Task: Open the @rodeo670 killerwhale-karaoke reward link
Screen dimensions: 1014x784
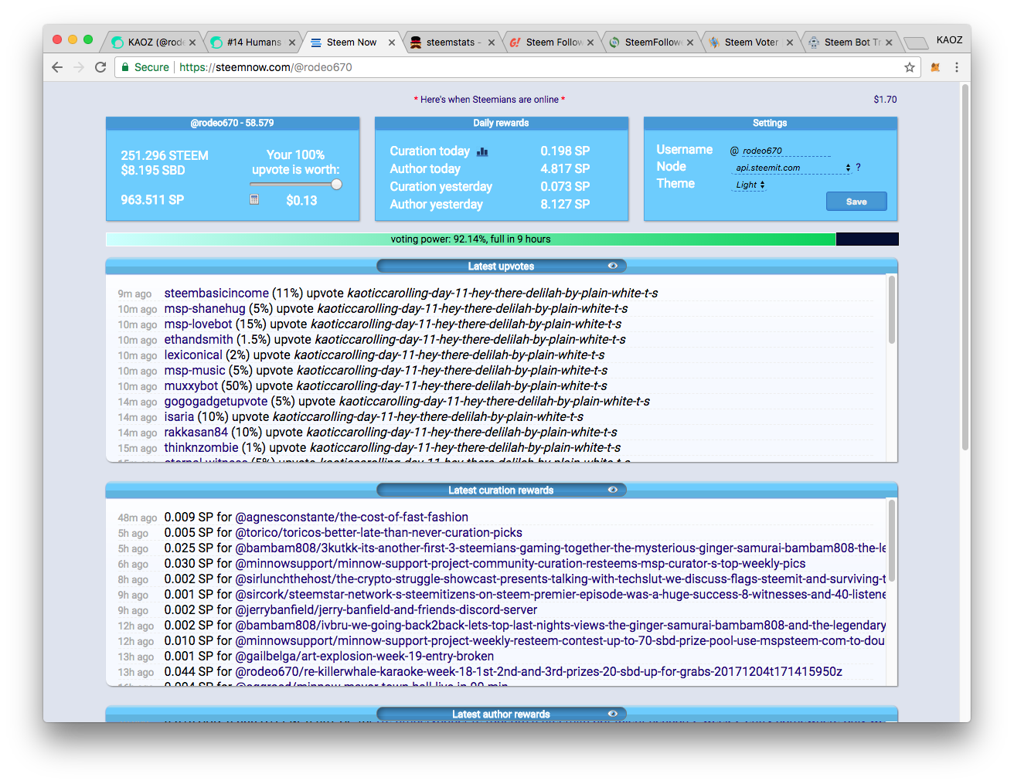Action: [x=539, y=672]
